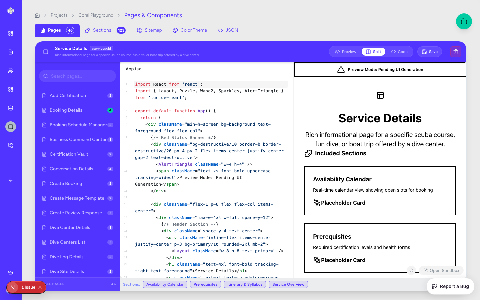Switch view mode to Split
This screenshot has height=300, width=480.
(374, 52)
